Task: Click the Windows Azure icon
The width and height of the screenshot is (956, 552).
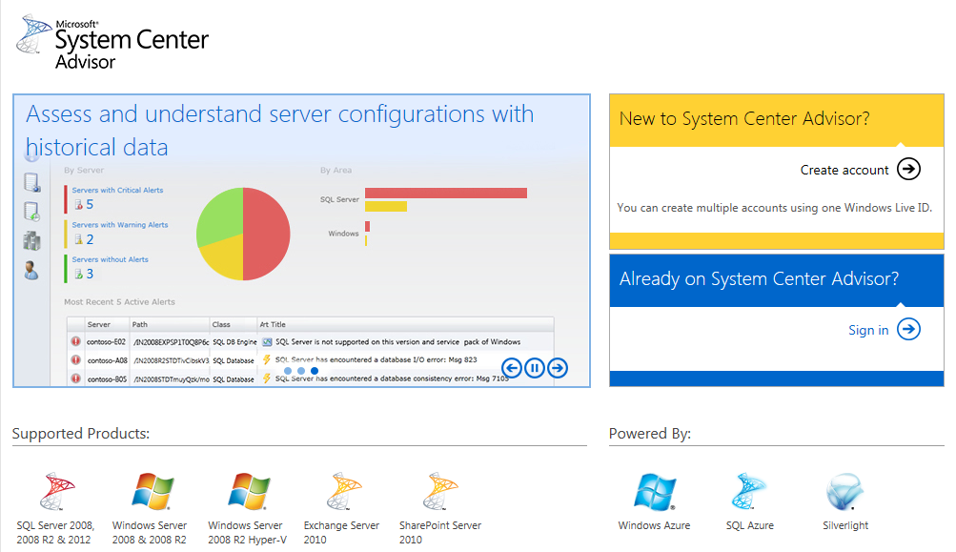Action: (x=654, y=493)
